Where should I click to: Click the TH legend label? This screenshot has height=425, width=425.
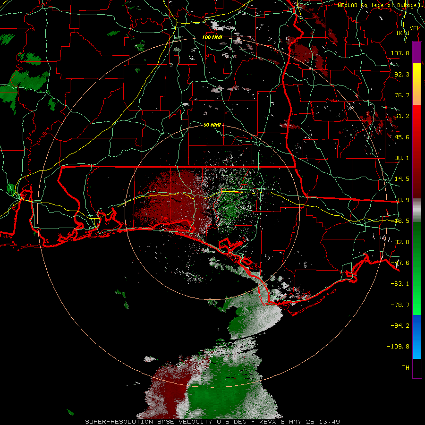point(406,367)
